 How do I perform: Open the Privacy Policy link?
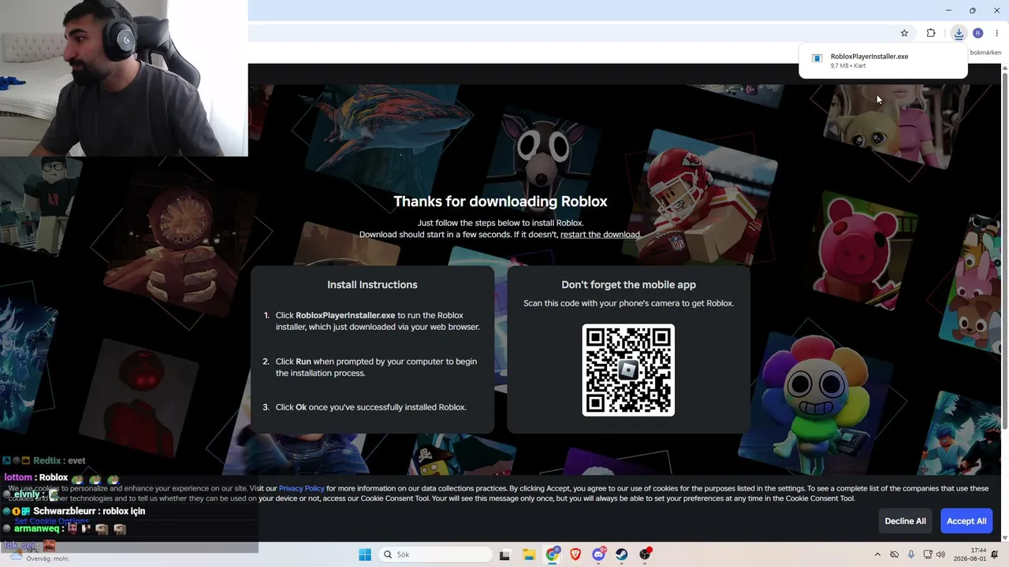[301, 488]
